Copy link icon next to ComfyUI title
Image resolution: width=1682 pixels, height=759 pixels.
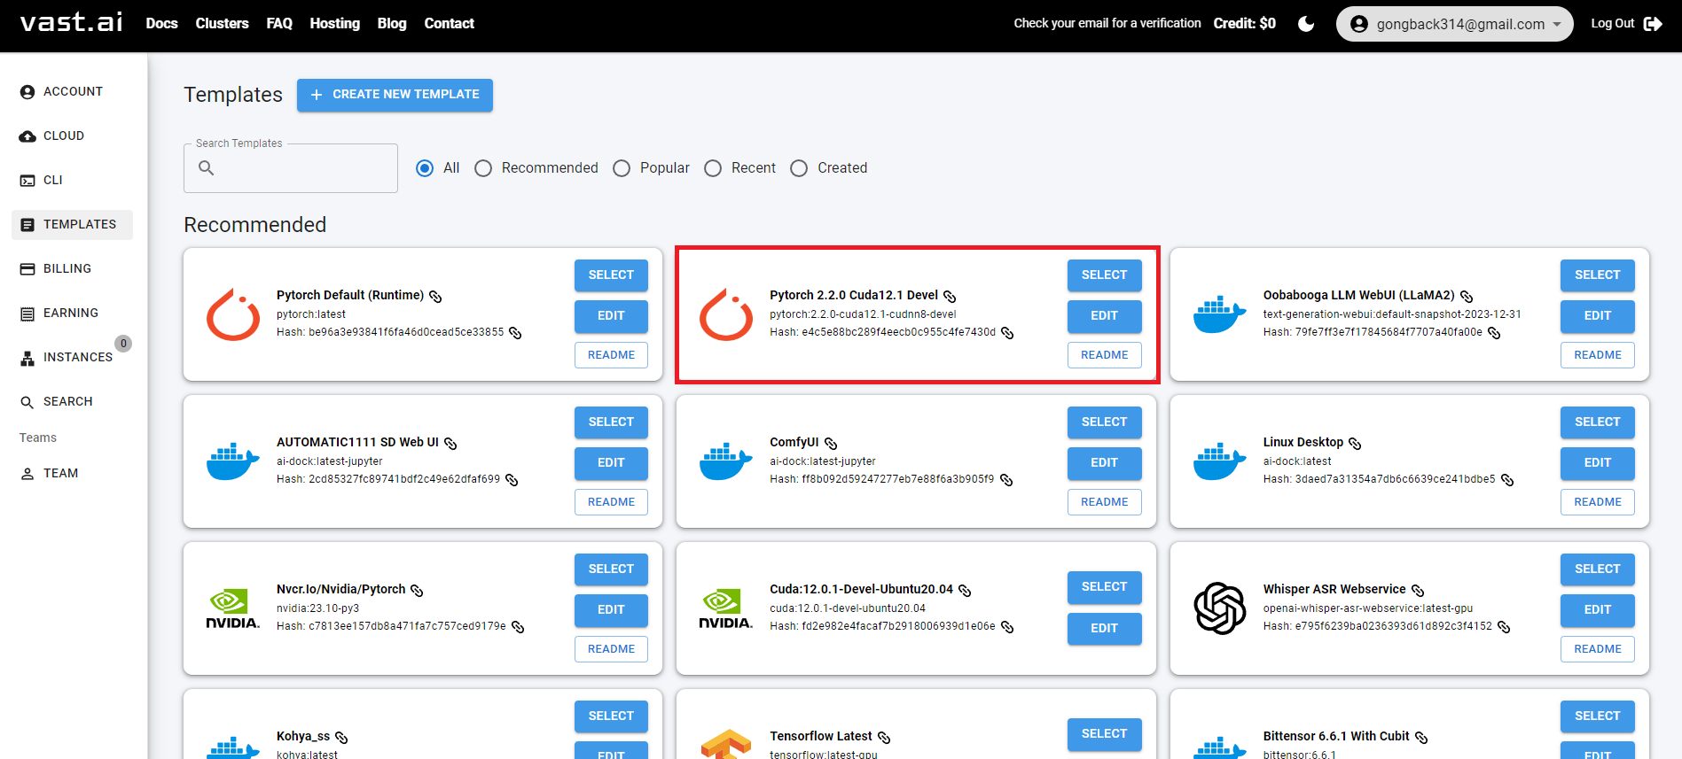click(x=831, y=443)
